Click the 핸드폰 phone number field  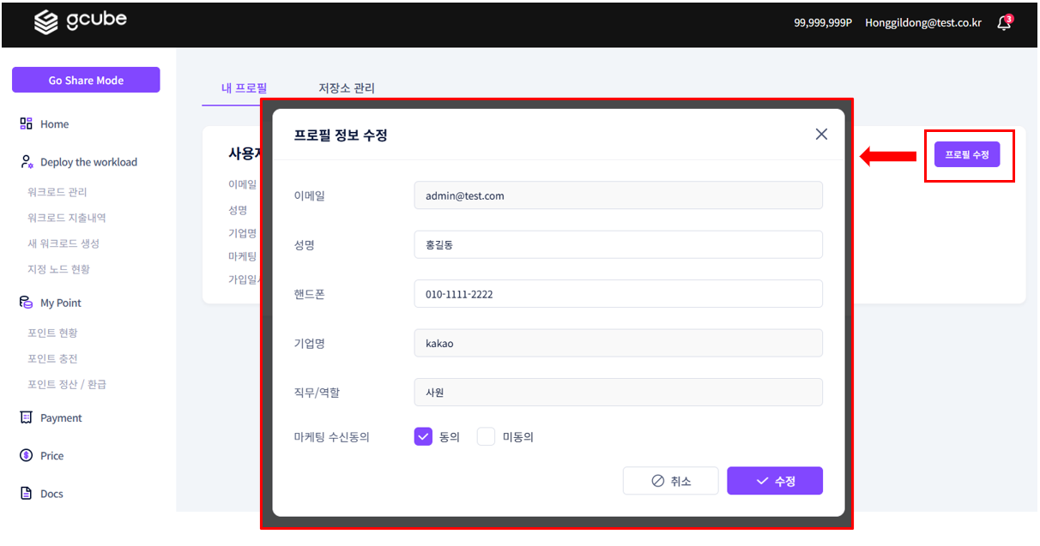point(617,293)
